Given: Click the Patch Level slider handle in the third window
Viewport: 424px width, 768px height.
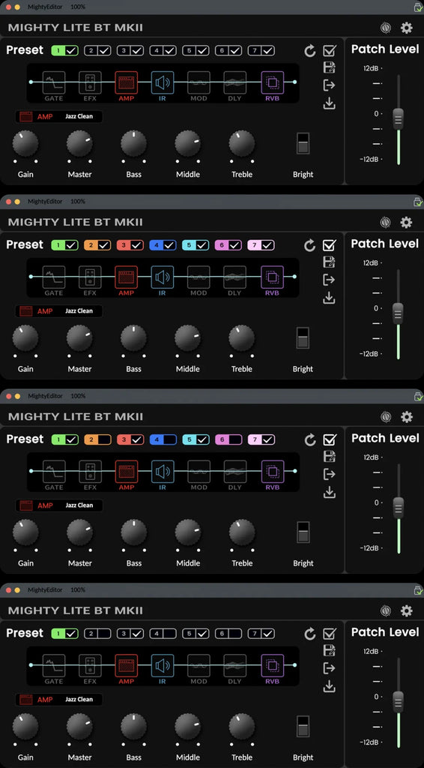Looking at the screenshot, I should [x=399, y=508].
